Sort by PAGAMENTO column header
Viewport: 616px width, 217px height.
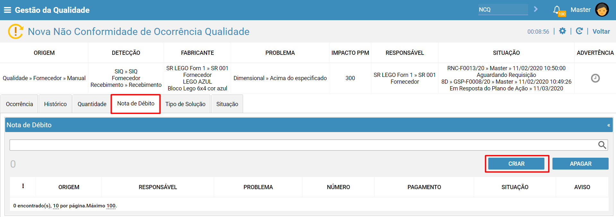pyautogui.click(x=424, y=187)
